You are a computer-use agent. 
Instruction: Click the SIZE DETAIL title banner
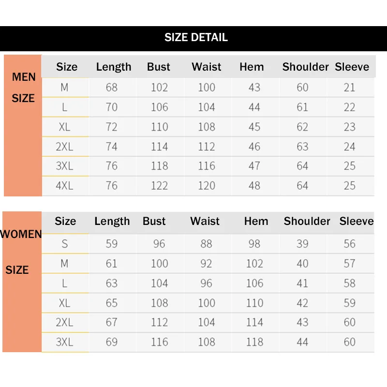click(195, 38)
